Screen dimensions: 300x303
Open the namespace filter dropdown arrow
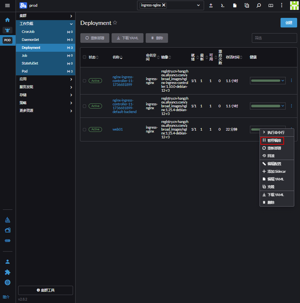point(198,5)
